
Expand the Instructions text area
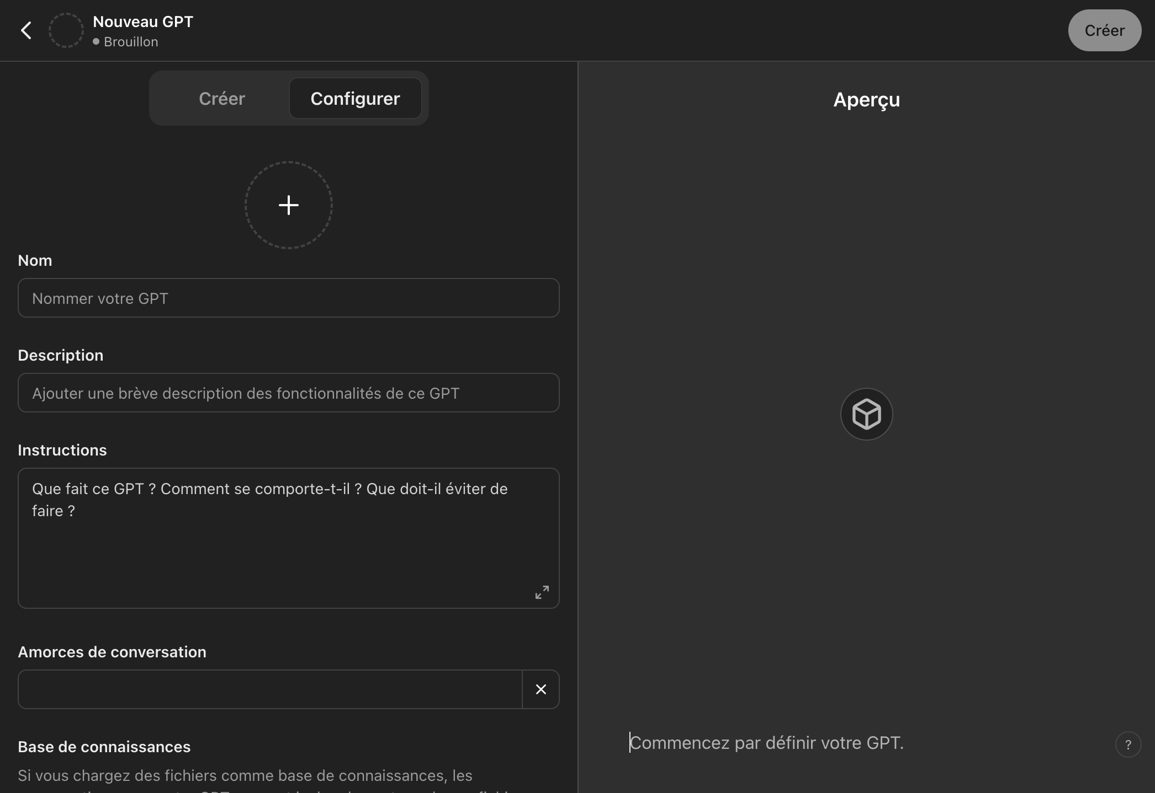point(542,592)
